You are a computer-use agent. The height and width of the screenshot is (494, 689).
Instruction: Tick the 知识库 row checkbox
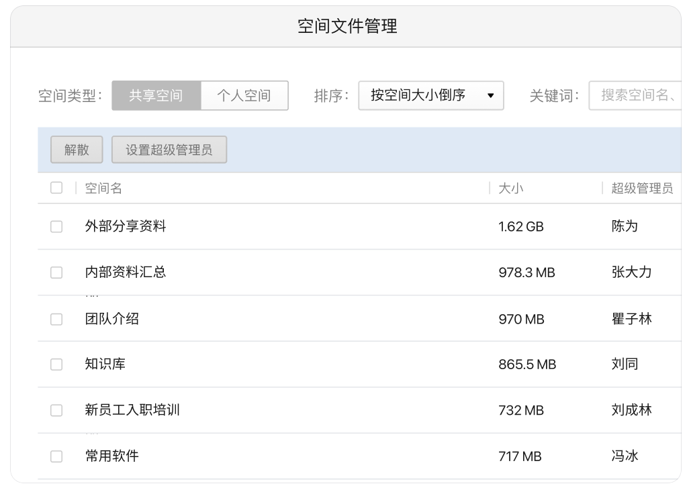tap(56, 364)
